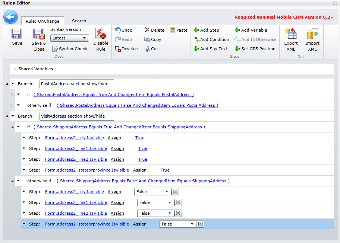
Task: Expand the Shared Variables section
Action: click(x=15, y=69)
